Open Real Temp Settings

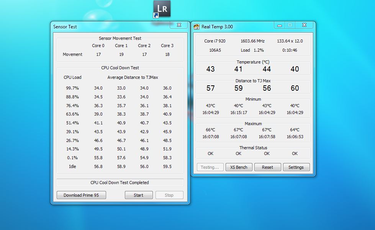[296, 167]
